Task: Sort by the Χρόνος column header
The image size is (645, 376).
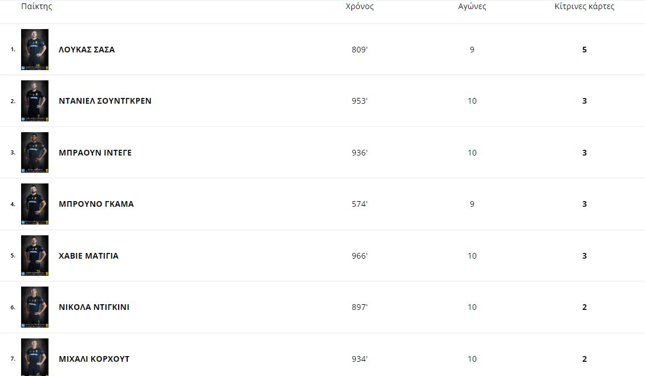Action: coord(359,7)
